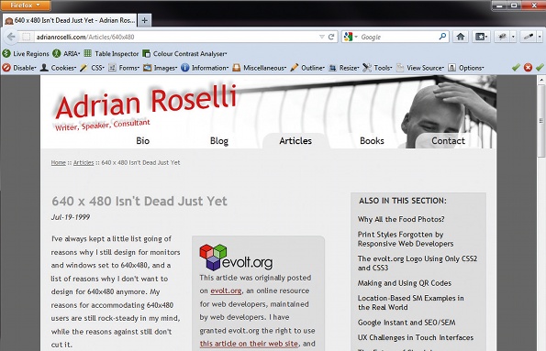Click the '640 x 480 Isn't Dead Just Yet' heading
The height and width of the screenshot is (351, 546).
pyautogui.click(x=139, y=201)
